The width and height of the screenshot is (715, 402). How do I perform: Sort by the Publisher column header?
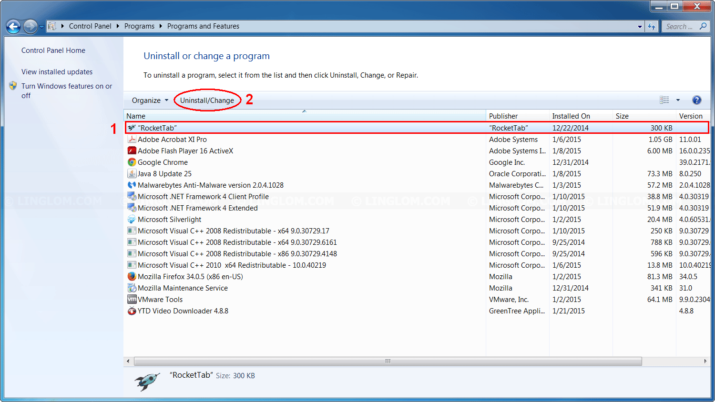click(518, 116)
